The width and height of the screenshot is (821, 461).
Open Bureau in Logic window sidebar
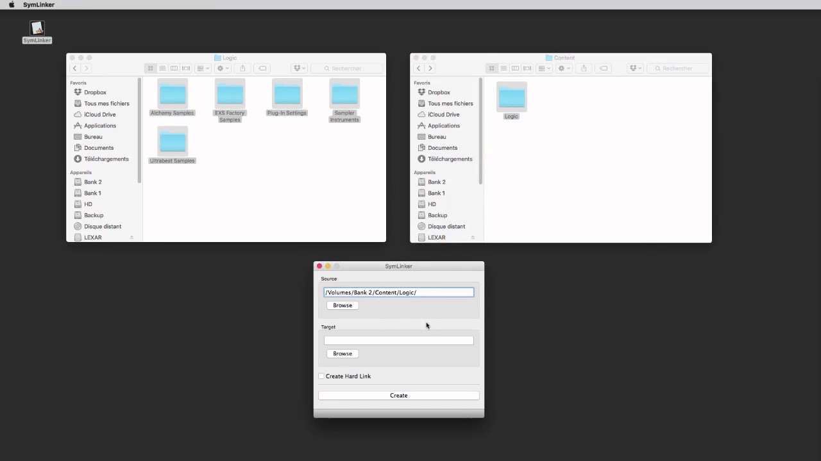93,137
